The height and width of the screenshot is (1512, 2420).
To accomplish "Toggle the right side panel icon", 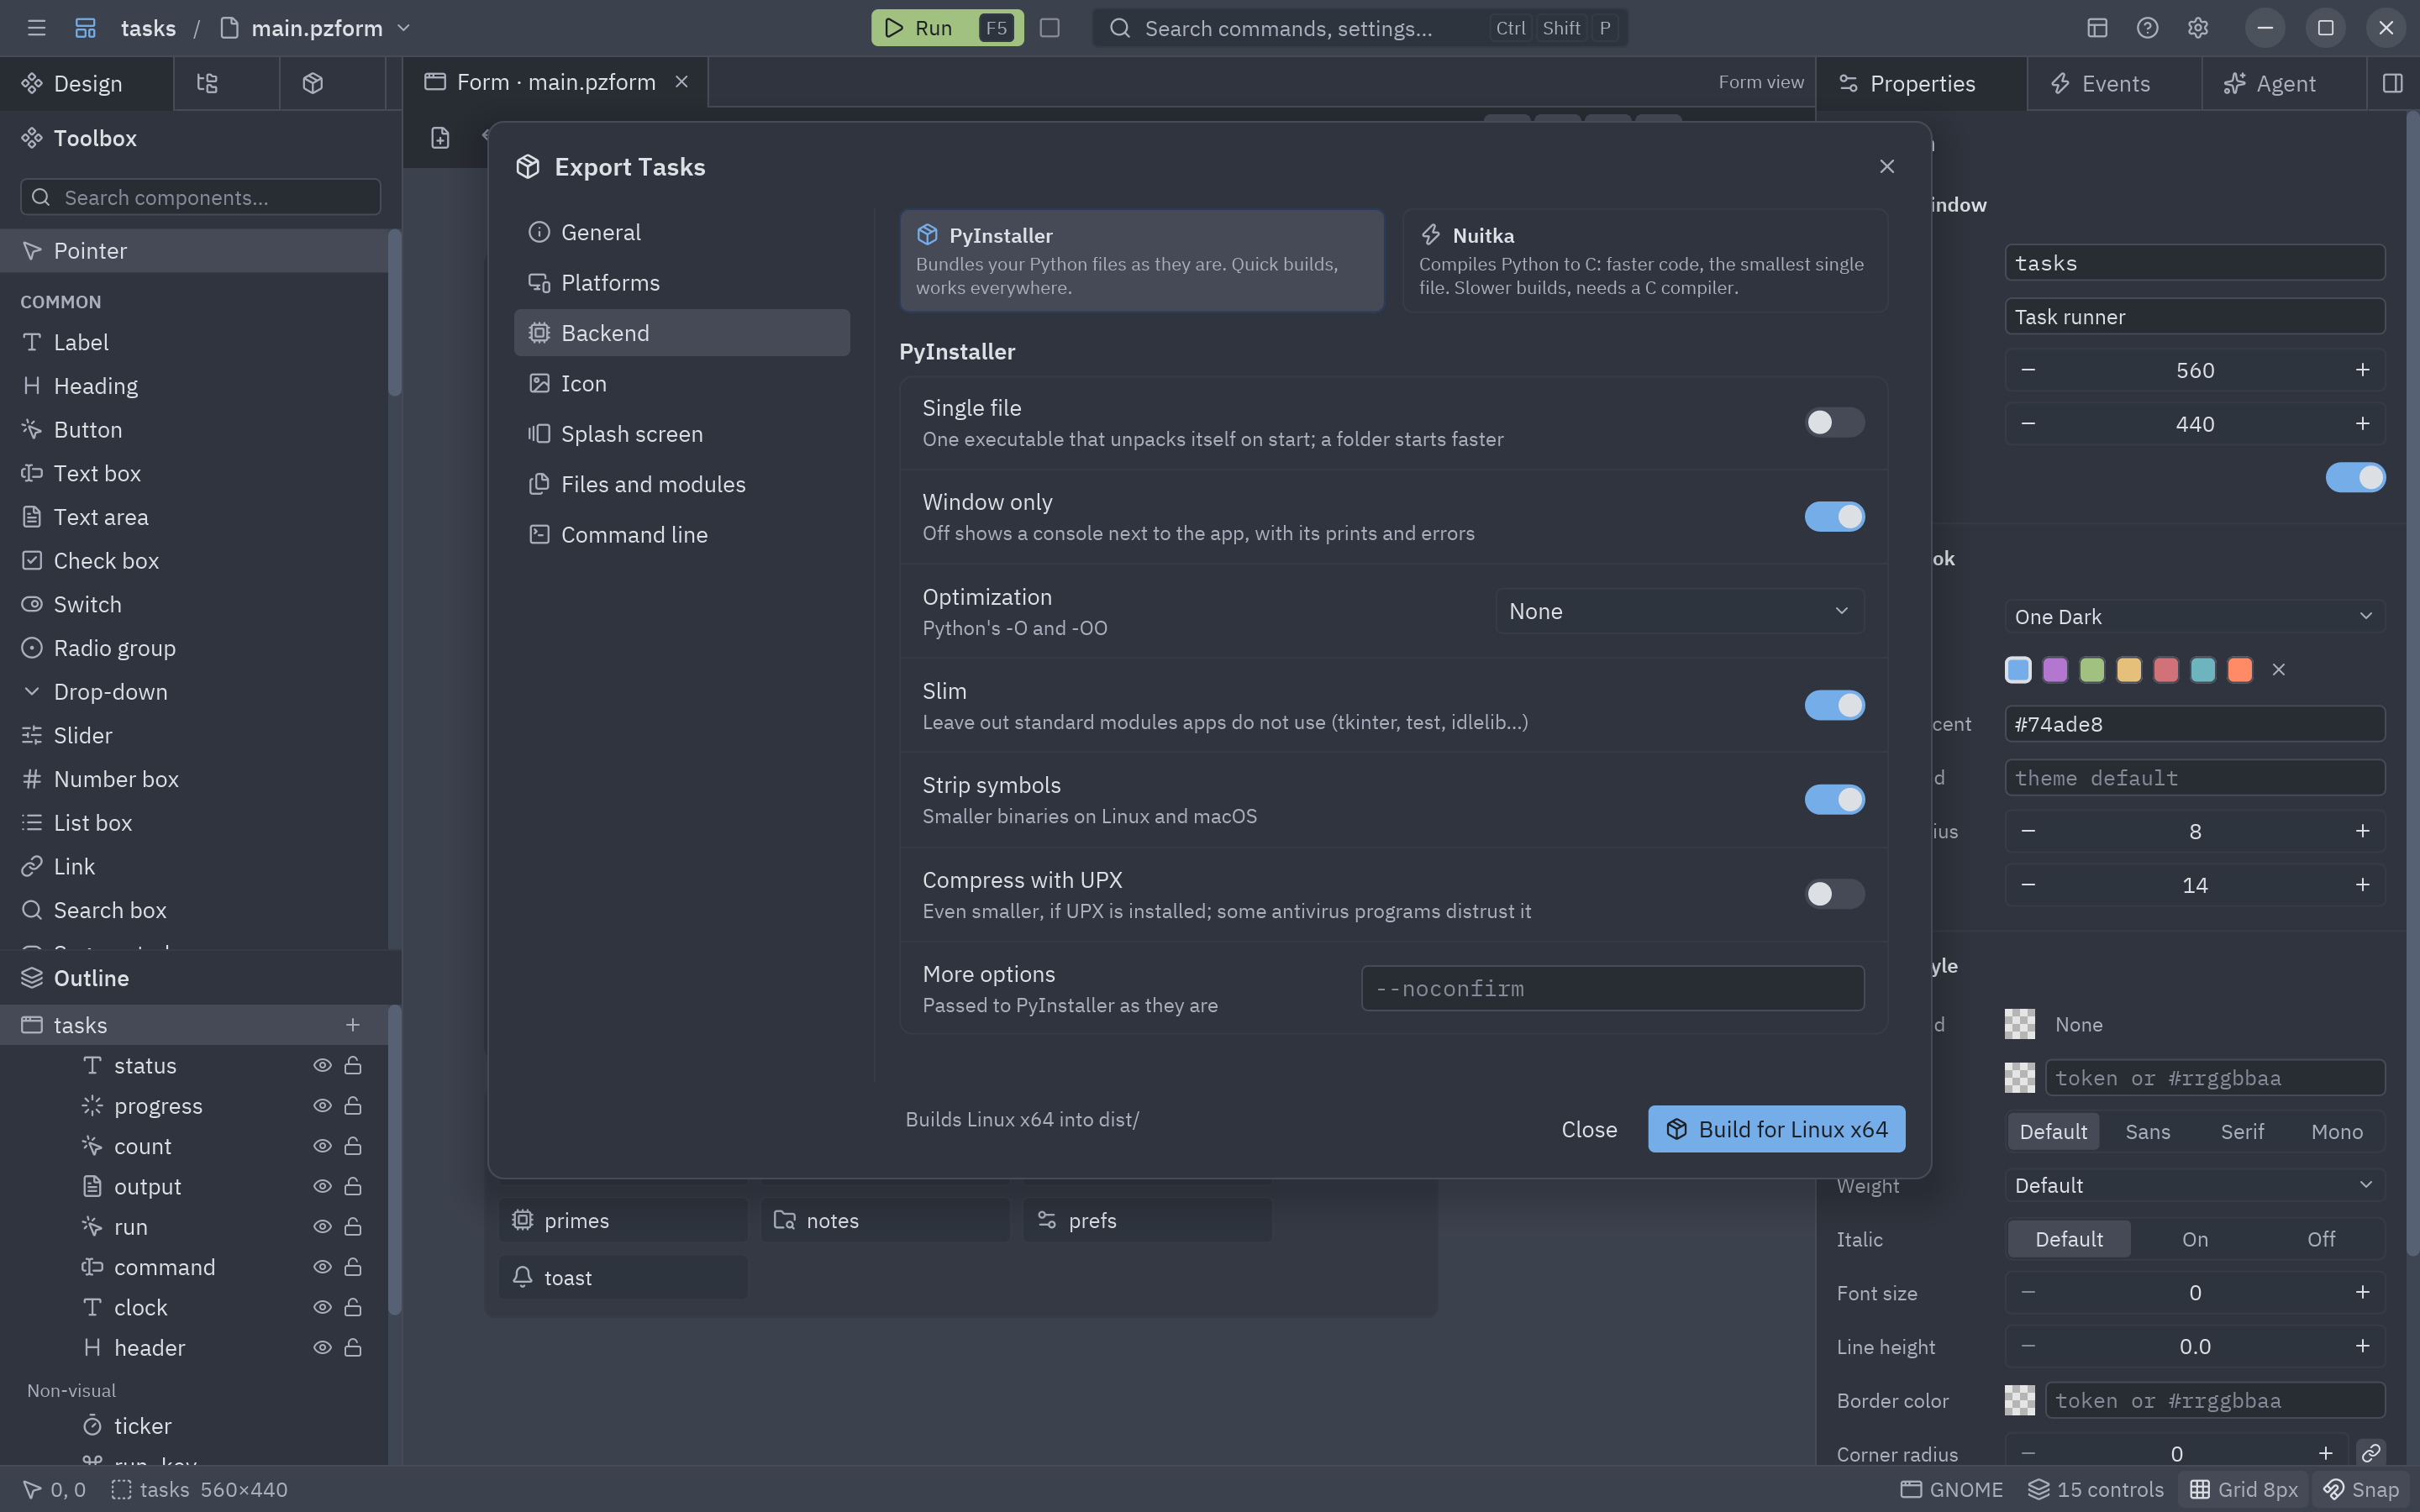I will (2392, 83).
